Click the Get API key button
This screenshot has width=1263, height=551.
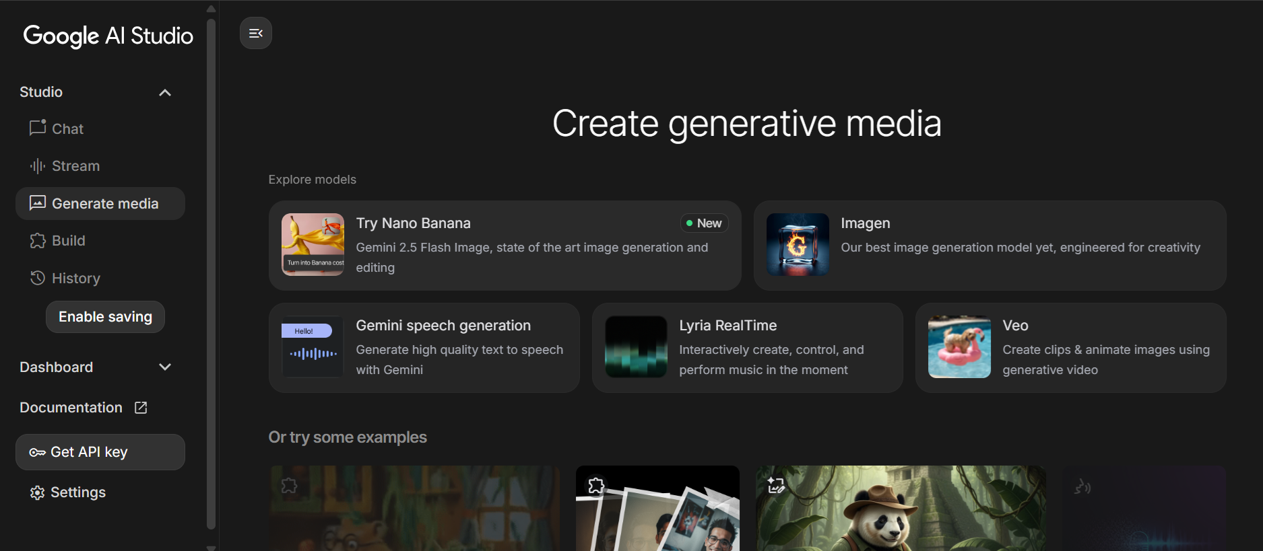(100, 452)
